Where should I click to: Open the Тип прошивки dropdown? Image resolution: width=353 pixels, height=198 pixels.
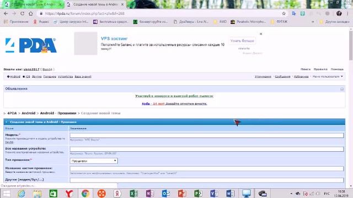tap(94, 161)
